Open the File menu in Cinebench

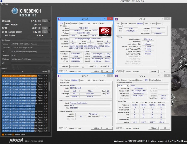tap(2, 4)
